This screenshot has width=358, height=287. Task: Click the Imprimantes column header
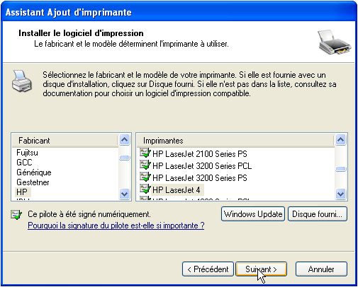pyautogui.click(x=235, y=141)
